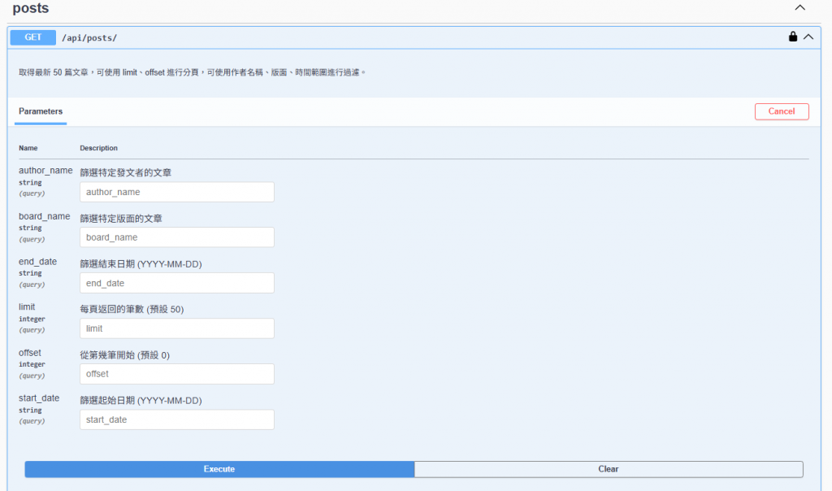Click the limit parameter label
The width and height of the screenshot is (832, 491).
[27, 306]
